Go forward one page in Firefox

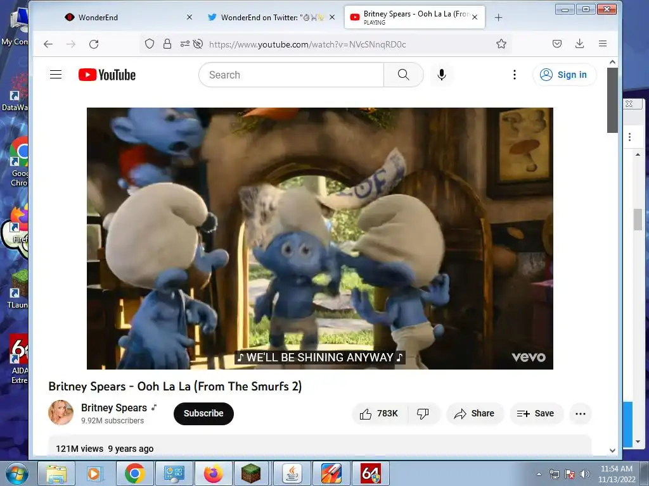click(71, 44)
